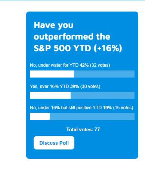Click light-blue unfilled part of 19% bar

tap(92, 117)
